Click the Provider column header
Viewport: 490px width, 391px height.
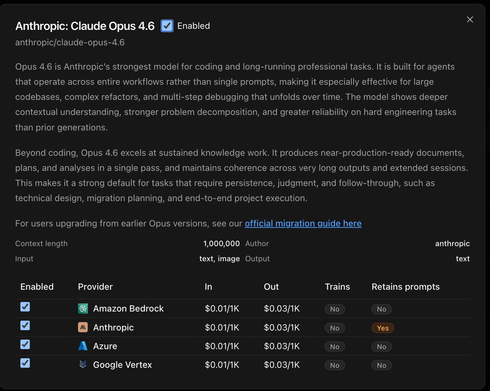coord(95,287)
